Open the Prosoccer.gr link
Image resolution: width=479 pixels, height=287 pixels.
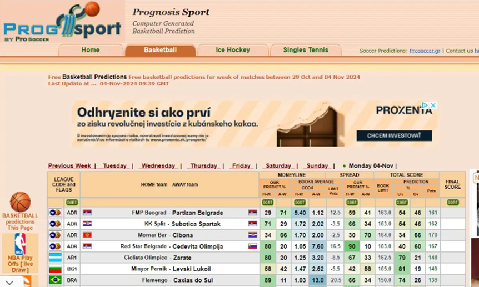click(425, 51)
